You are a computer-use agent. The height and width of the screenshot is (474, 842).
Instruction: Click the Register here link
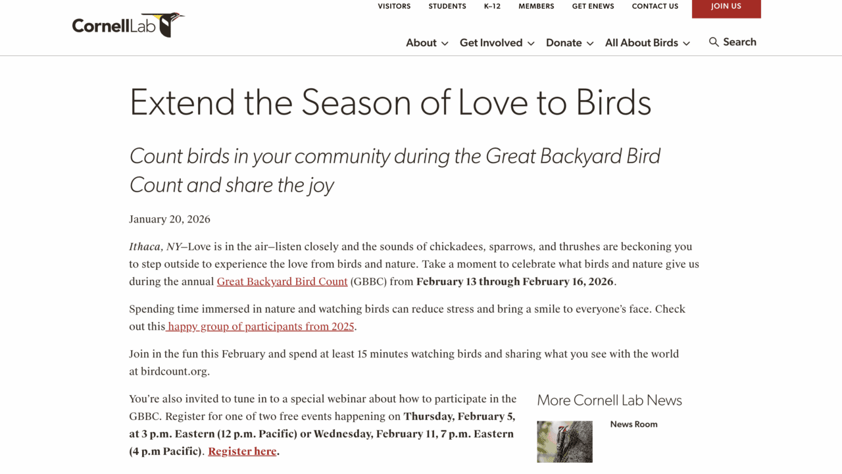[x=242, y=452]
